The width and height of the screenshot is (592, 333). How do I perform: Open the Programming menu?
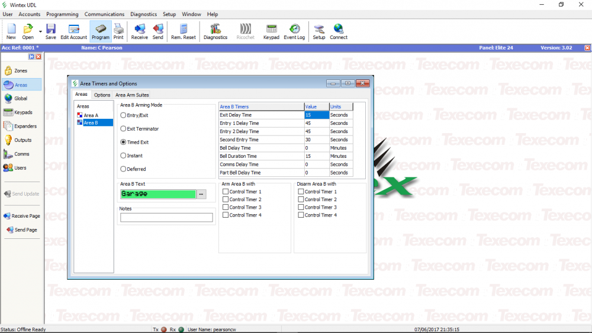62,14
